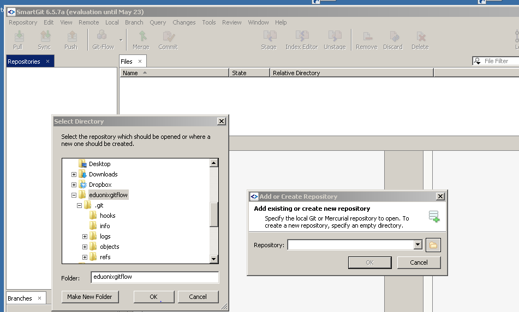The height and width of the screenshot is (312, 519).
Task: Click the Folder text field
Action: 155,277
